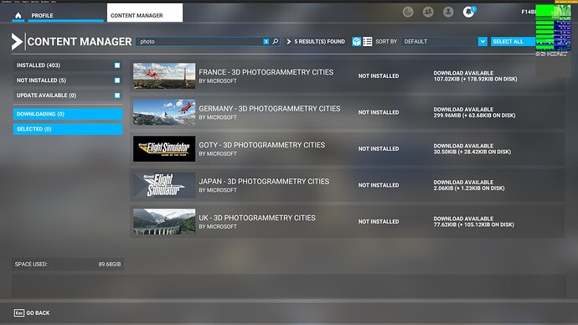Toggle the Installed (403) filter checkbox
Image resolution: width=578 pixels, height=325 pixels.
tap(117, 65)
